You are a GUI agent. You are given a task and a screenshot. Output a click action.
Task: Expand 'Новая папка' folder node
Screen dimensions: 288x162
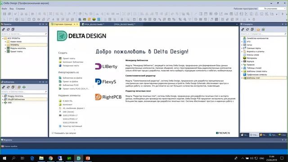point(5,42)
